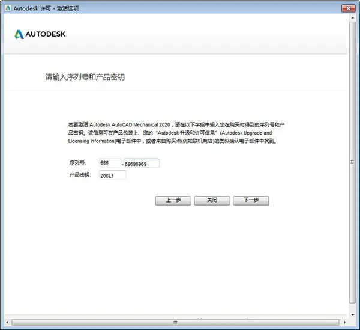Viewport: 360px width, 330px height.
Task: Click the heading 请输入序列号和产品密钥
Action: coord(85,77)
